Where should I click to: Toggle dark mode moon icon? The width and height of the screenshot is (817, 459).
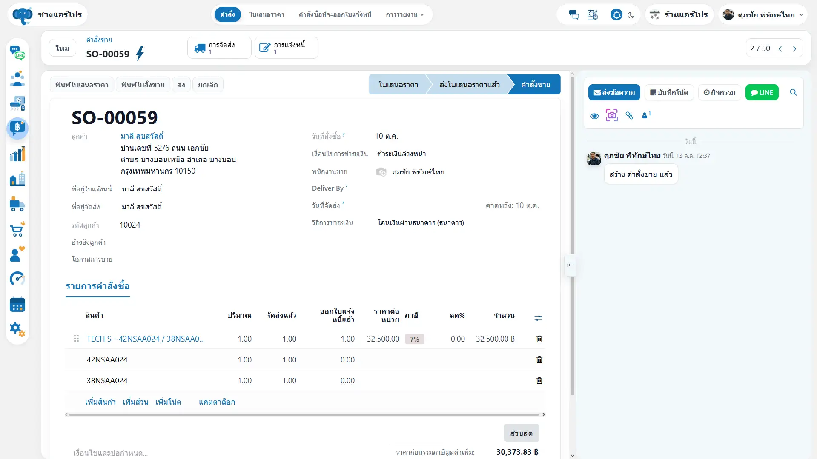[x=631, y=15]
